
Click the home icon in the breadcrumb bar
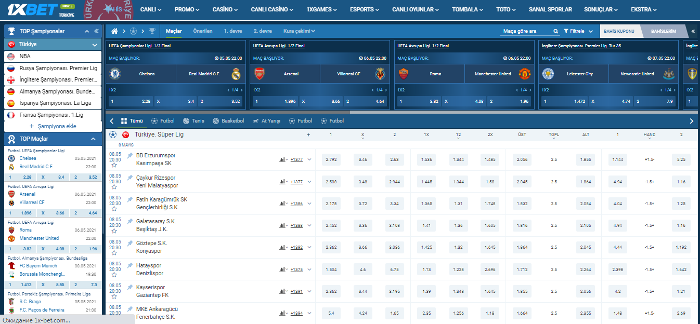point(114,31)
